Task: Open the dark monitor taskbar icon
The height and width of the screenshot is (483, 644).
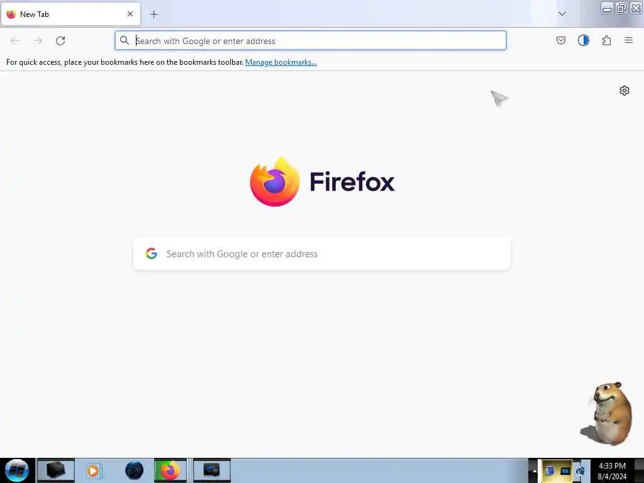Action: [211, 470]
